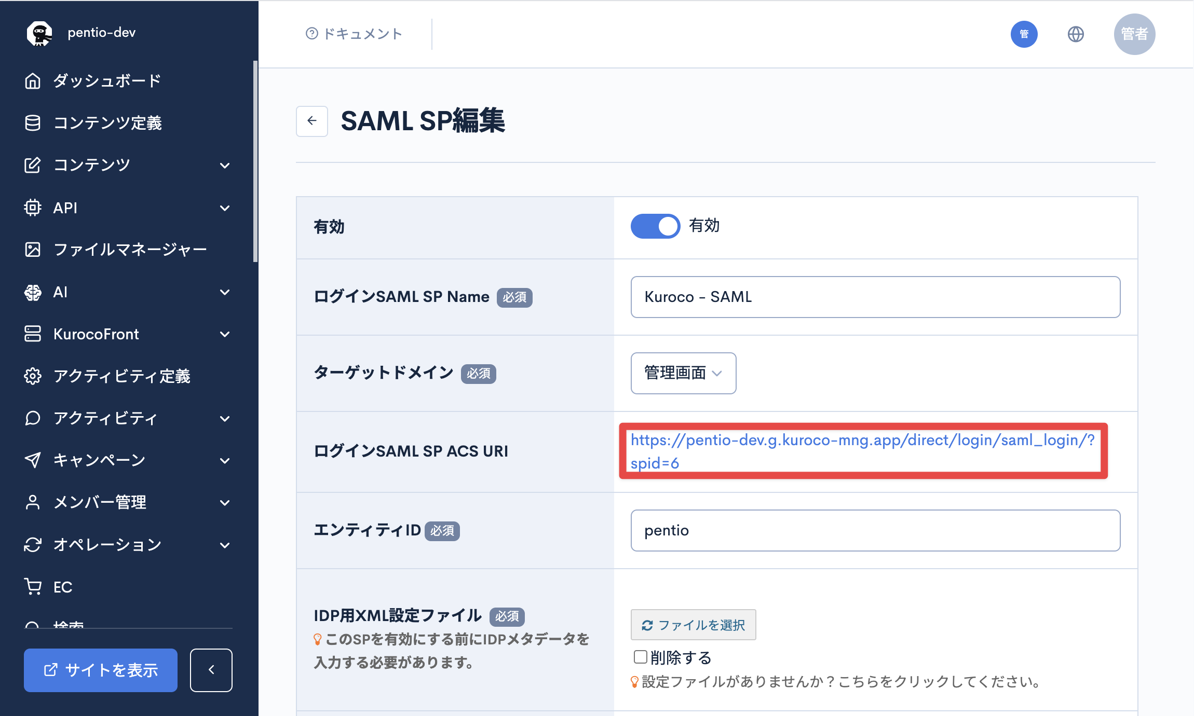
Task: Click the エンティティID input field
Action: tap(875, 530)
